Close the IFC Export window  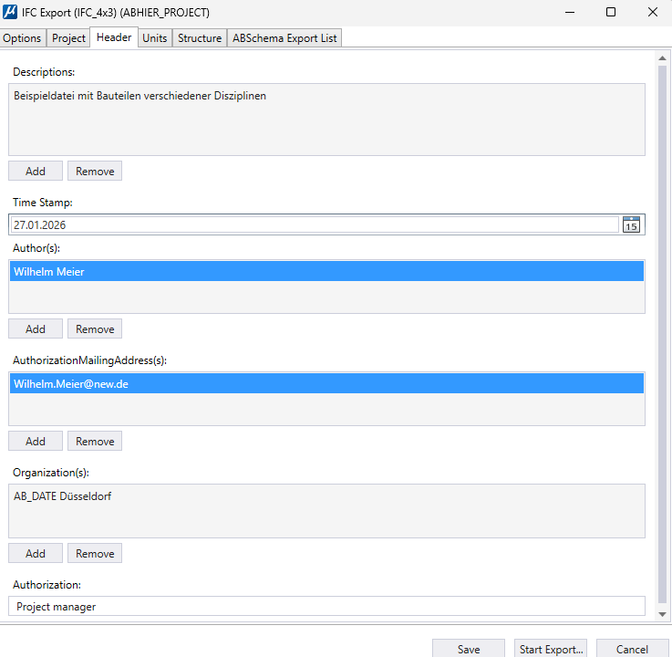tap(652, 12)
